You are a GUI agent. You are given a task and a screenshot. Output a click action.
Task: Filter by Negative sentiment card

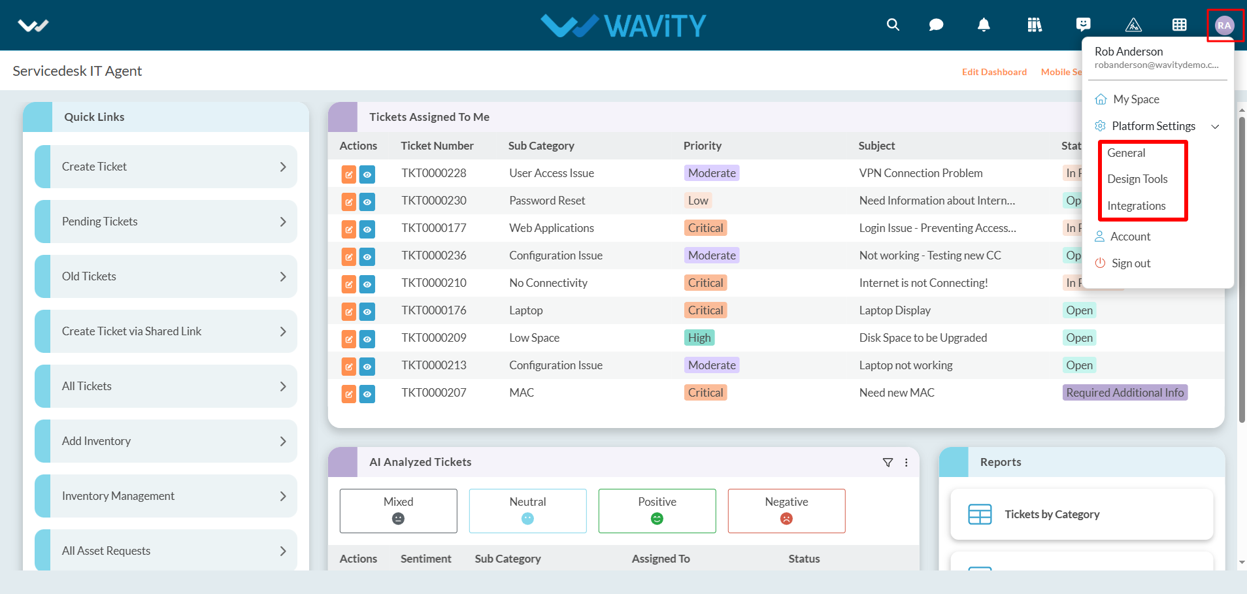pos(786,511)
